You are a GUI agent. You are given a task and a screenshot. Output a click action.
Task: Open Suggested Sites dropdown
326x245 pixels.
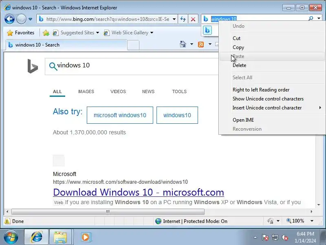click(x=76, y=33)
